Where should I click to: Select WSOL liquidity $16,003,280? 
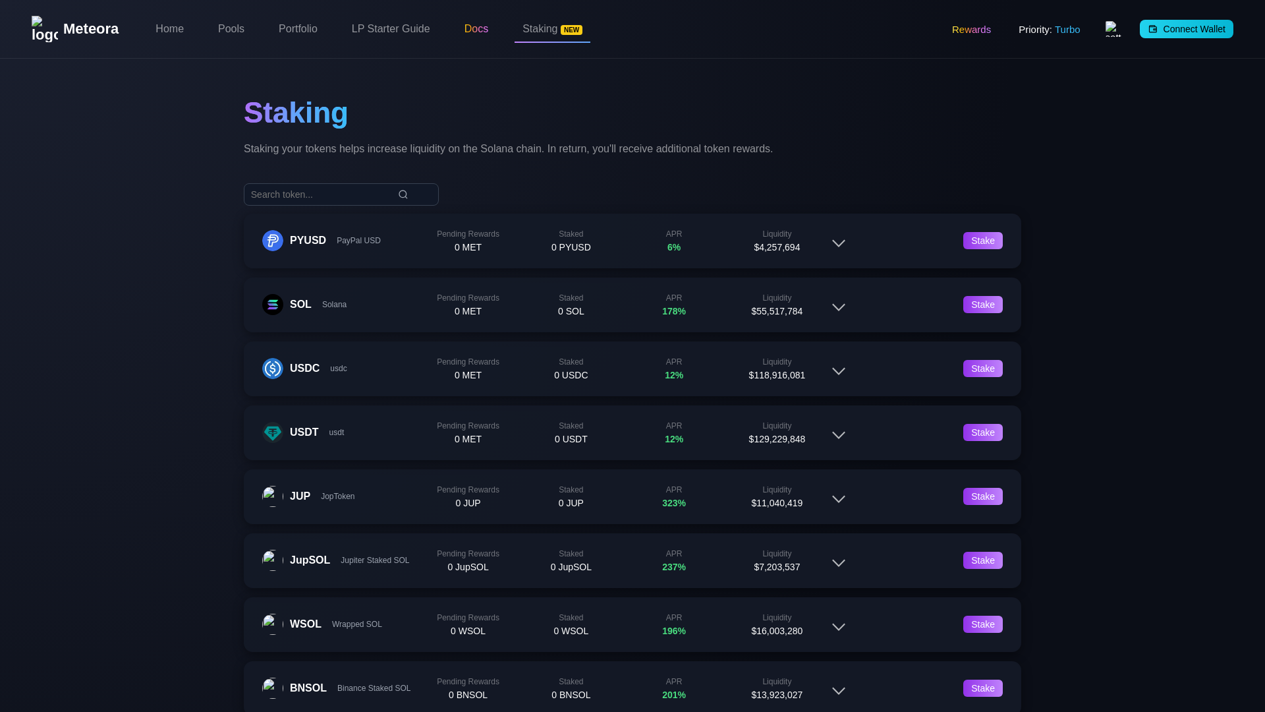[x=777, y=631]
